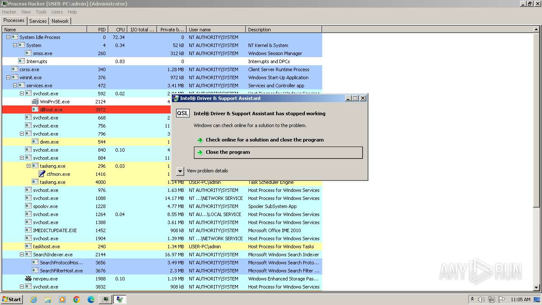Sort by the Name column header
The width and height of the screenshot is (542, 305).
click(44, 30)
